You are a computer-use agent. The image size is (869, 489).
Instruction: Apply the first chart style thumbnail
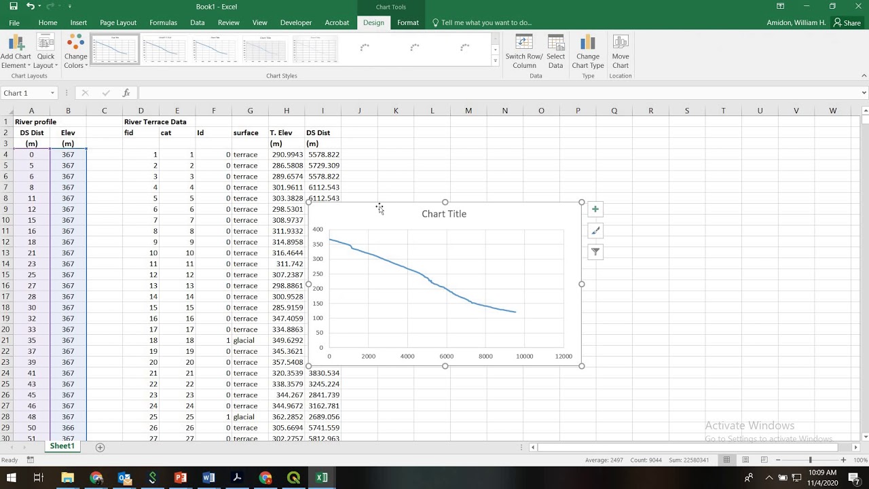(115, 49)
